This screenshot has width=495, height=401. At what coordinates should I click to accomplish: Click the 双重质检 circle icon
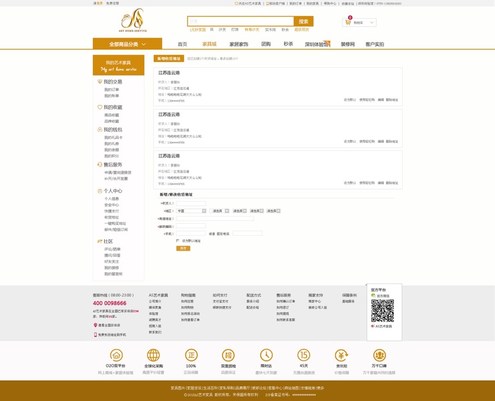(x=228, y=356)
